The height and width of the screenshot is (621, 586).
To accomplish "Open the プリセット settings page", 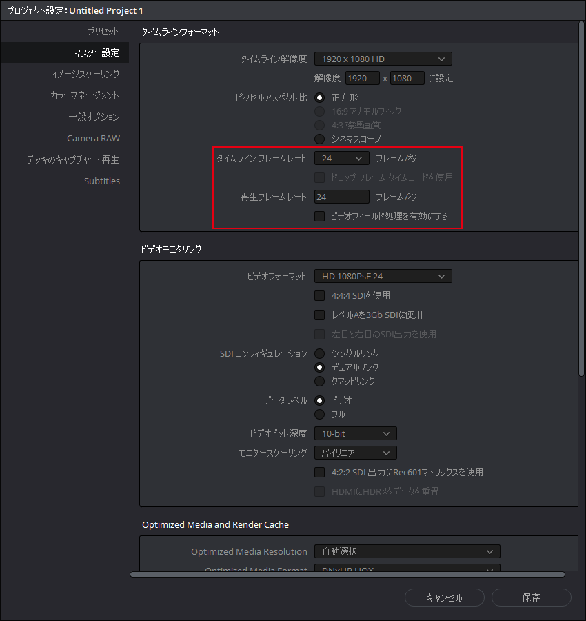I will click(103, 31).
